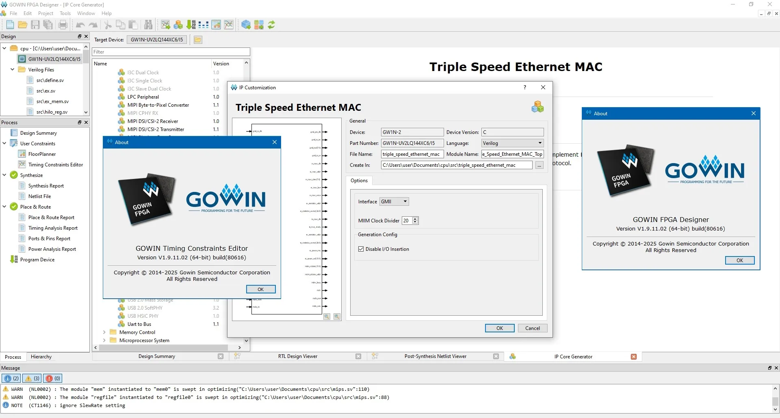This screenshot has height=418, width=780.
Task: Select Program Device in Process panel
Action: coord(37,260)
